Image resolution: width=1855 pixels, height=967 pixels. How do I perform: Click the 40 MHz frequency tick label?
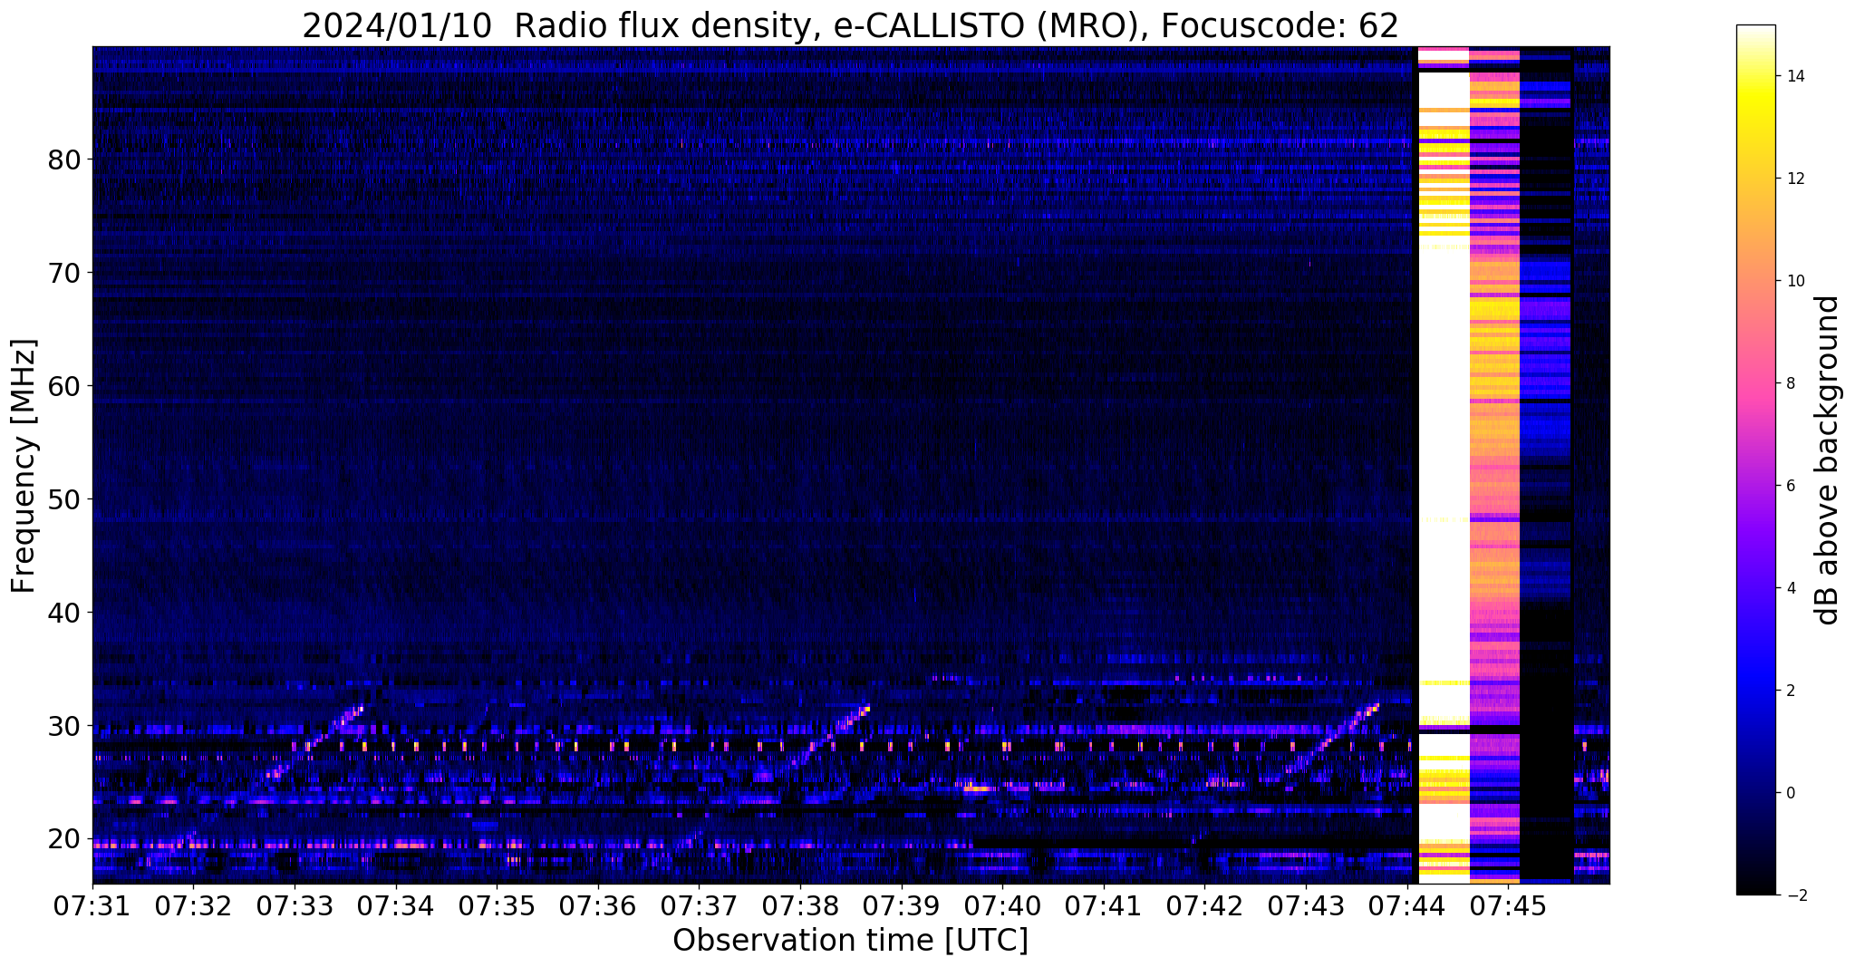point(63,613)
